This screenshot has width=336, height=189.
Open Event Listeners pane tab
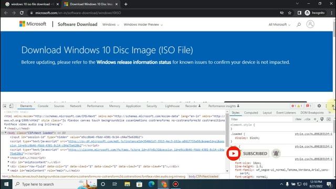[x=286, y=113]
